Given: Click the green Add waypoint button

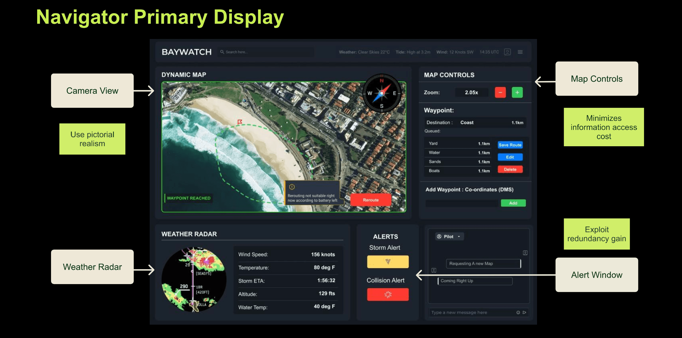Looking at the screenshot, I should [513, 203].
